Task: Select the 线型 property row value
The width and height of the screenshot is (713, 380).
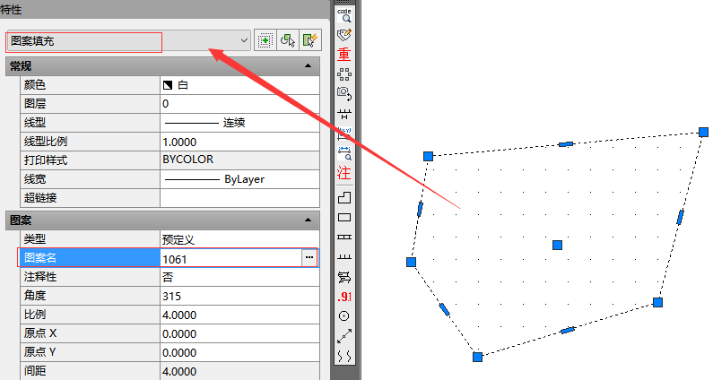Action: [x=238, y=123]
